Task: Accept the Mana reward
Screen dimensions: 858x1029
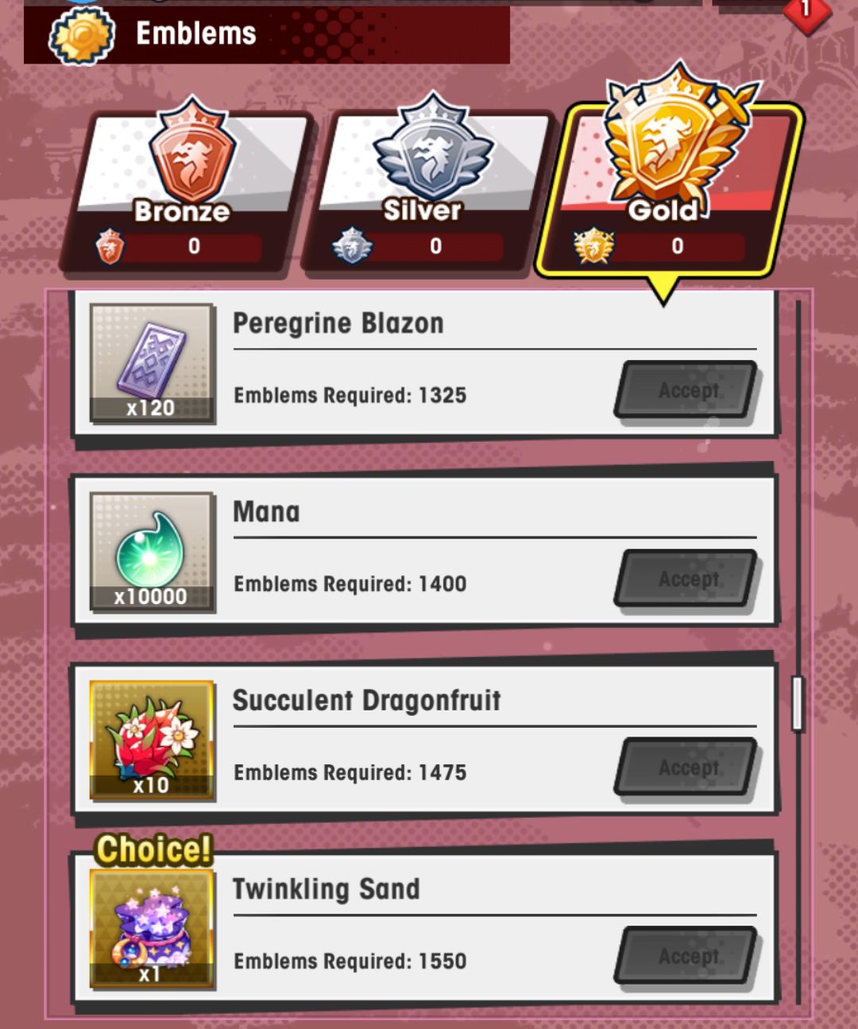Action: tap(687, 578)
